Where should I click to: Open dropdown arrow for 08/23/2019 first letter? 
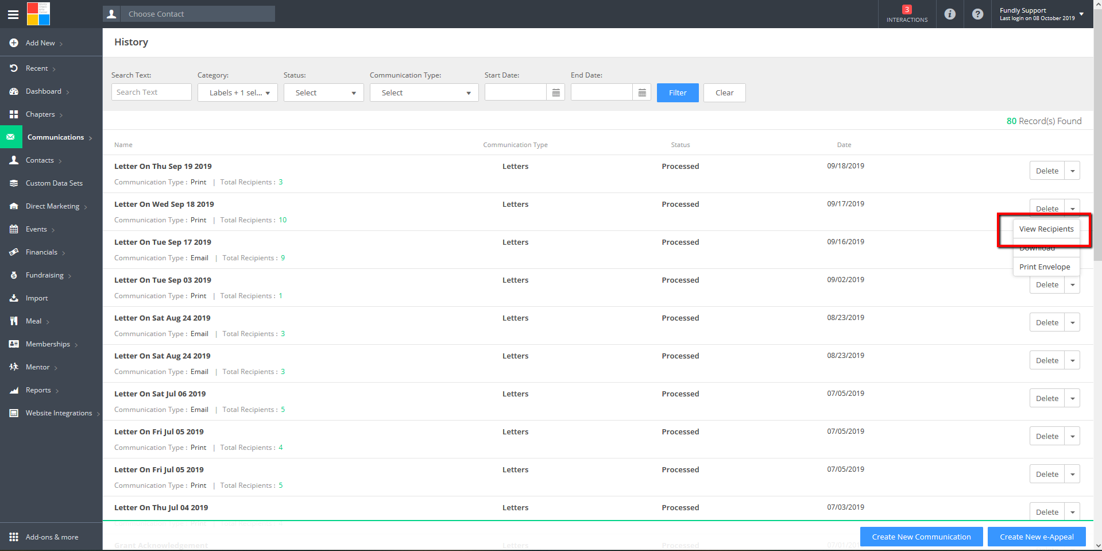tap(1072, 322)
